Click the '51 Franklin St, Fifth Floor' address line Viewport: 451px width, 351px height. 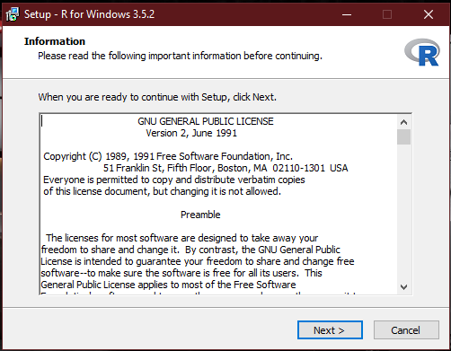pos(225,168)
